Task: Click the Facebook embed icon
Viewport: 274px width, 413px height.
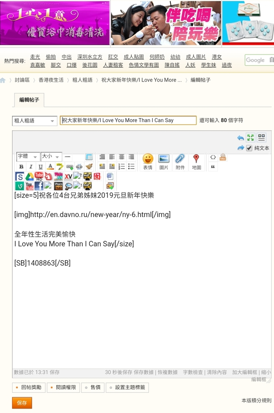Action: click(x=39, y=186)
